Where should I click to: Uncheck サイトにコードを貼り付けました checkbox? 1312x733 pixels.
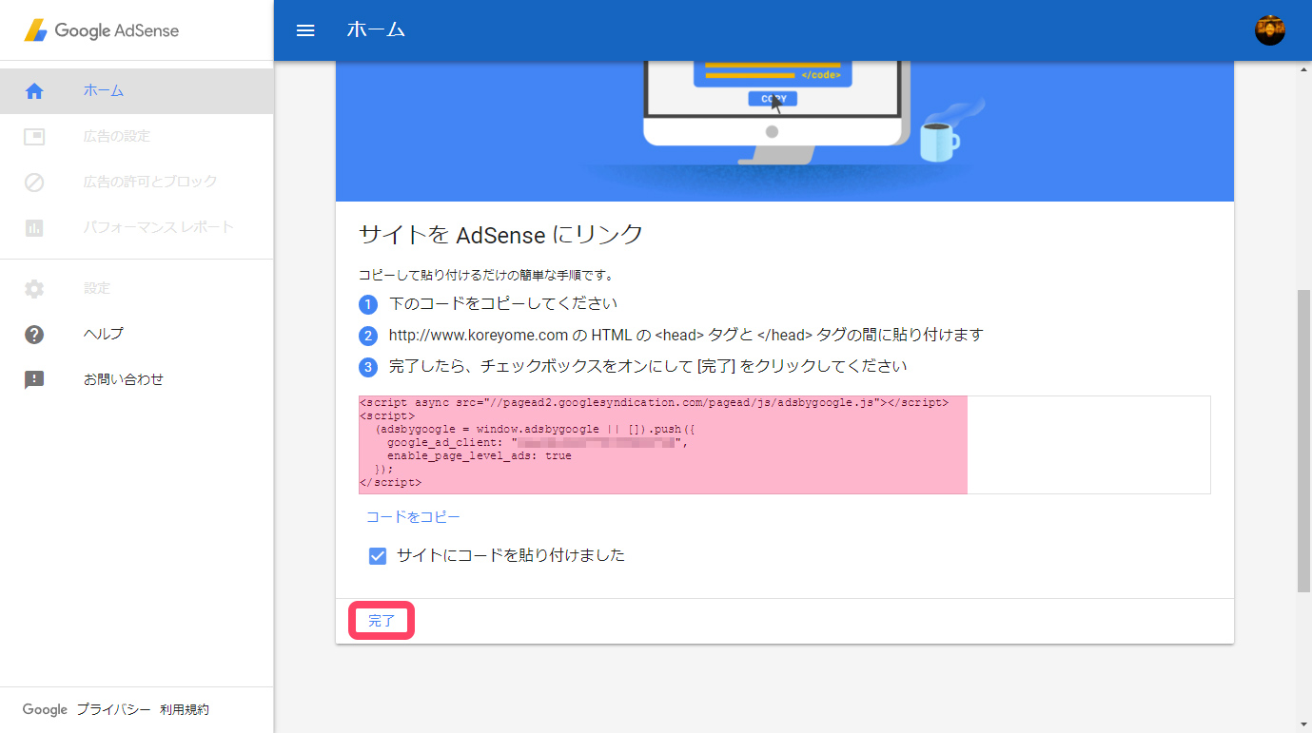(x=378, y=556)
